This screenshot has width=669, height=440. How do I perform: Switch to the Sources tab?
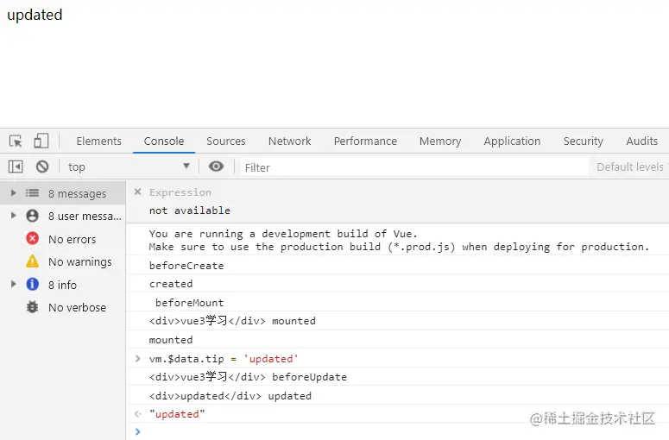pos(225,141)
